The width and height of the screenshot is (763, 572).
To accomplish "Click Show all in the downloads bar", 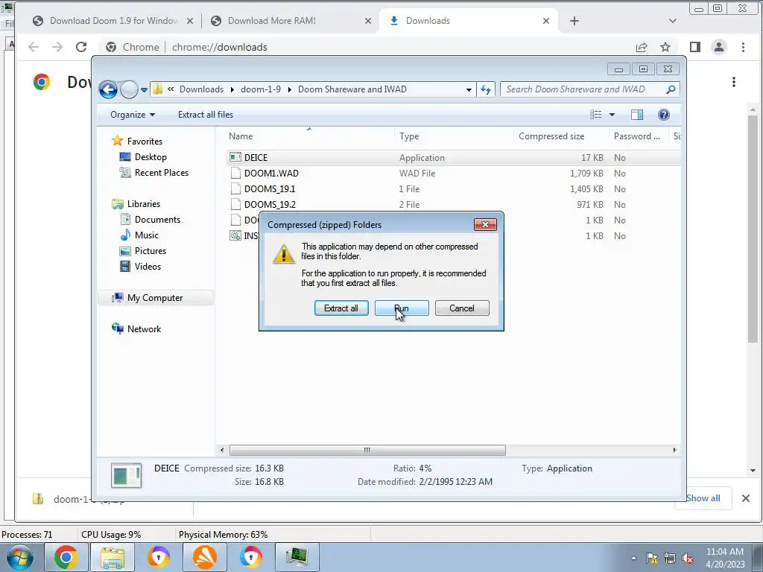I will pos(703,498).
